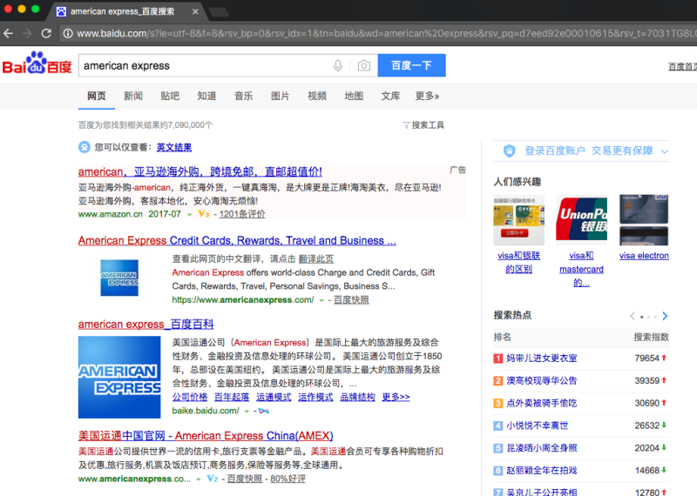Switch to the 文库 tab

[390, 96]
